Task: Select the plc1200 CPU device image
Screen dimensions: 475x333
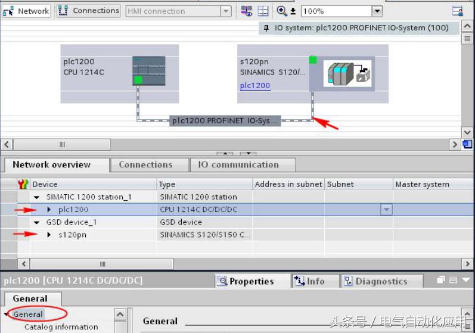Action: 149,70
